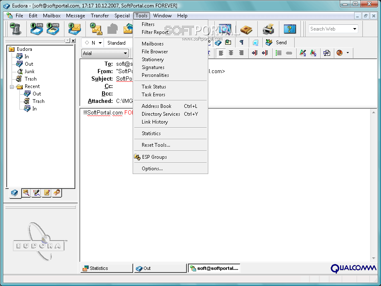Click the grayed-out reply toolbar icon

pos(112,29)
